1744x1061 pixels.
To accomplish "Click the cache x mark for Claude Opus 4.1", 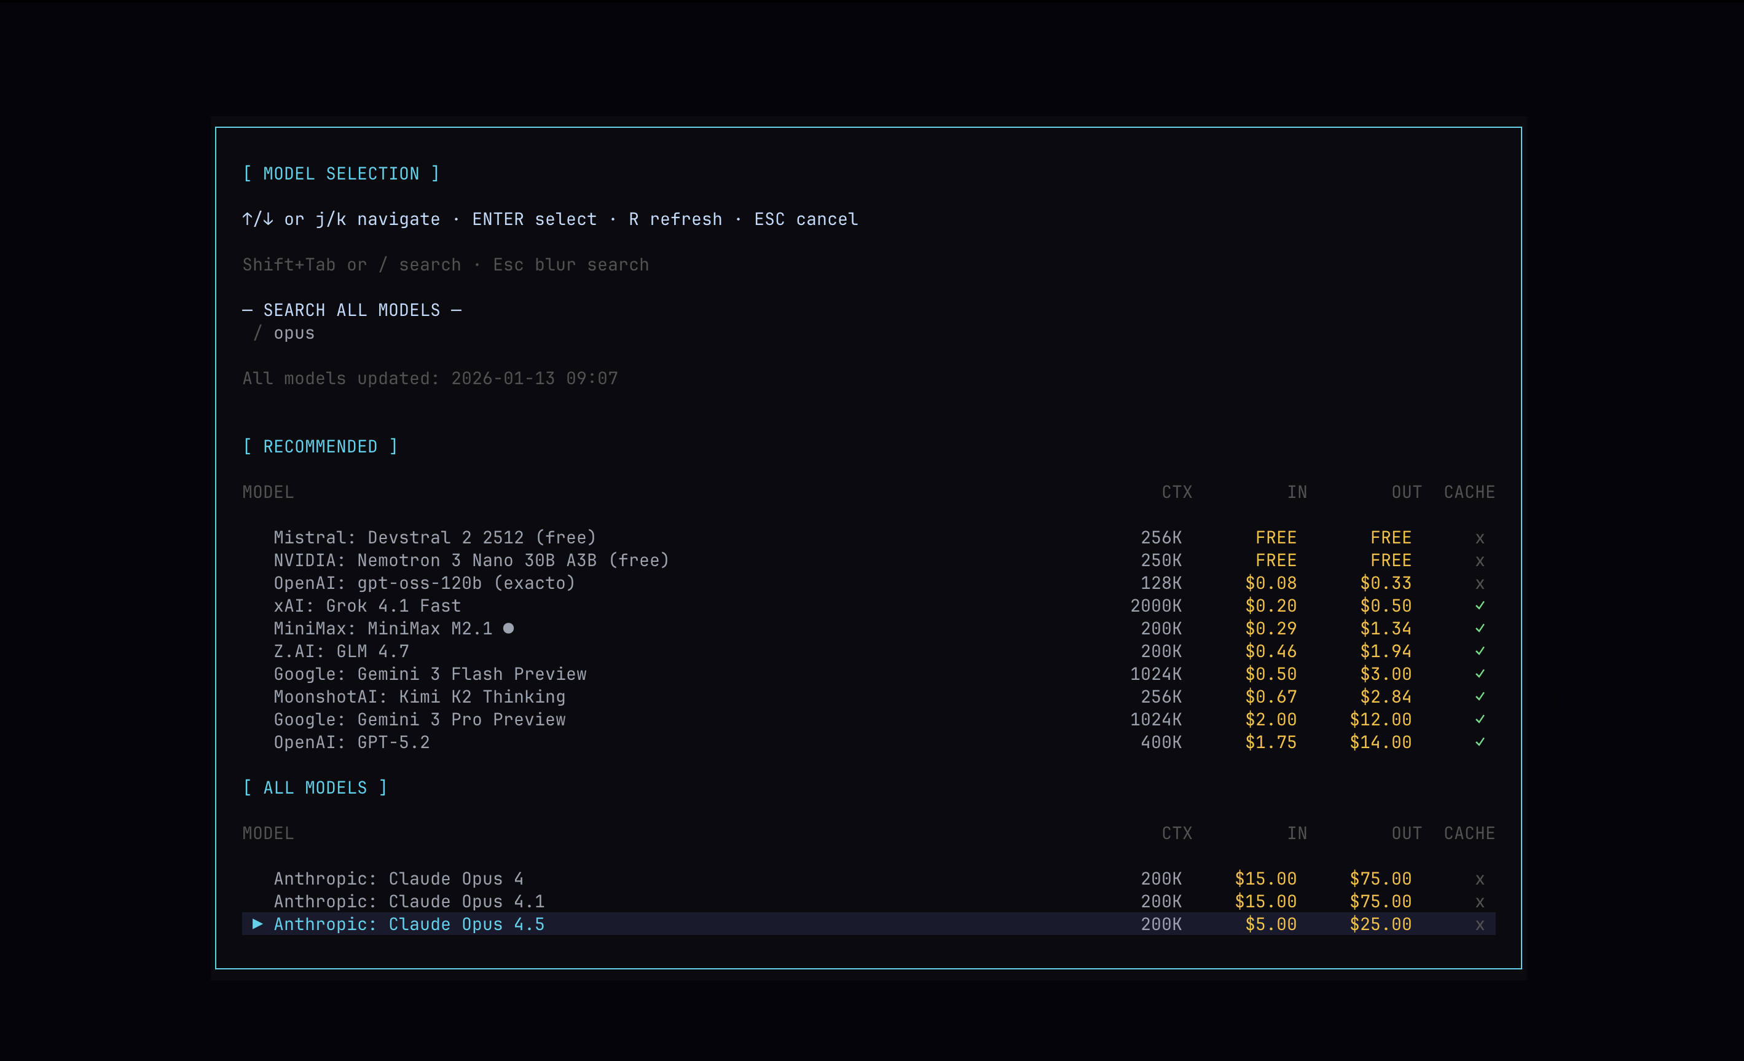I will (x=1479, y=902).
